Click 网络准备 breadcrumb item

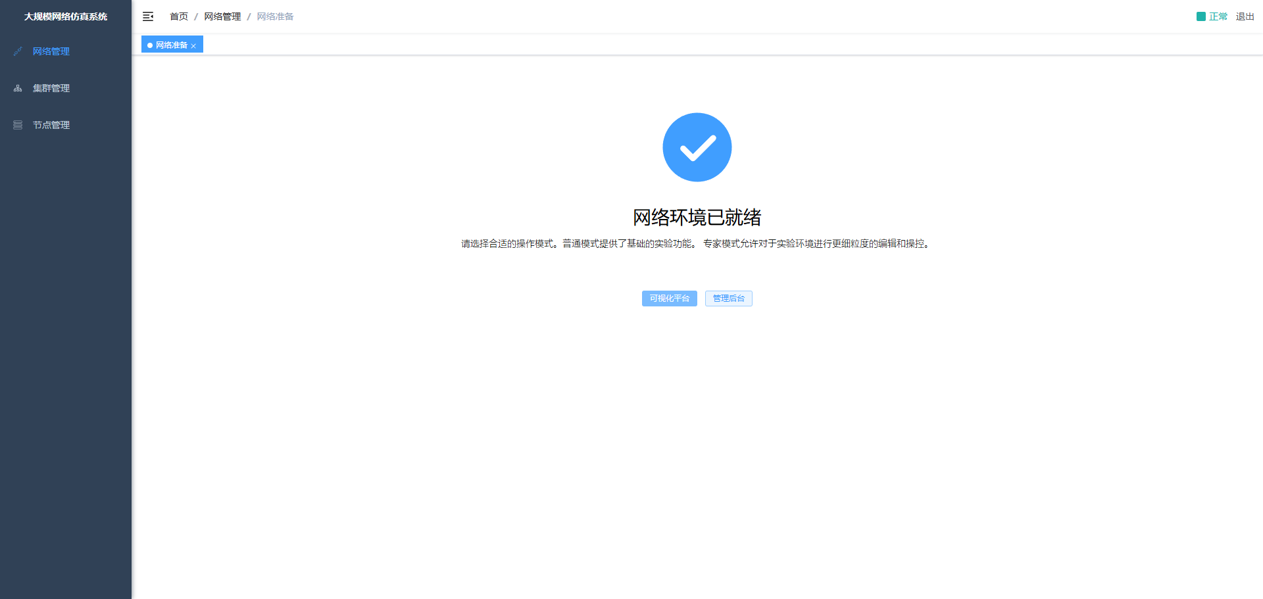(275, 16)
